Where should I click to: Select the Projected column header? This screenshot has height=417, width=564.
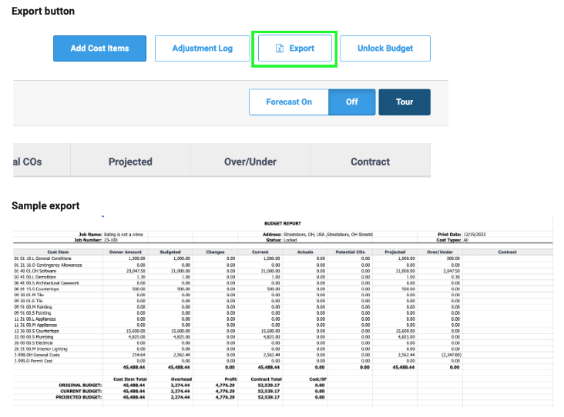pyautogui.click(x=130, y=162)
